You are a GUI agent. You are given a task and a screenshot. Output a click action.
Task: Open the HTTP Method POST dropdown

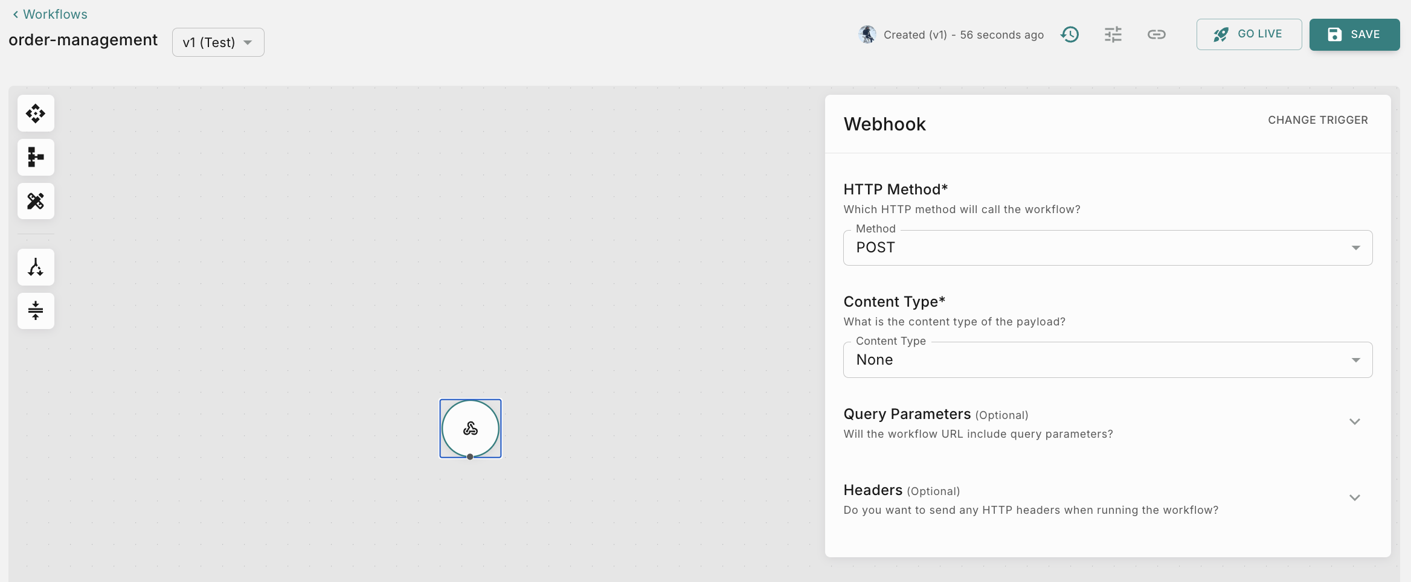click(x=1107, y=248)
